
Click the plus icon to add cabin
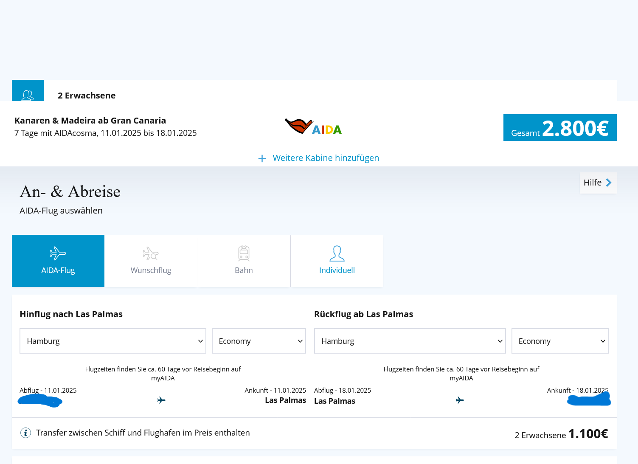tap(262, 158)
